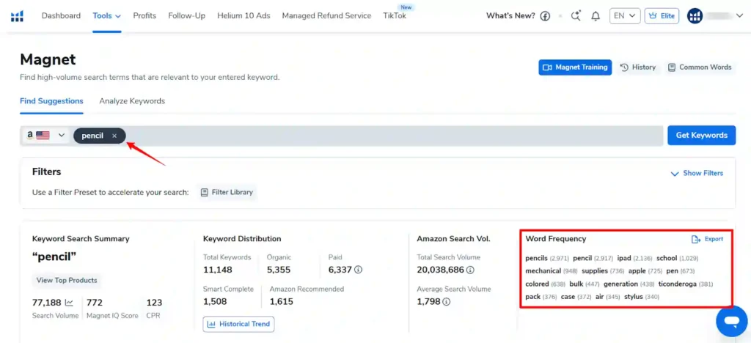This screenshot has width=751, height=343.
Task: Click View Top Products
Action: click(x=67, y=280)
